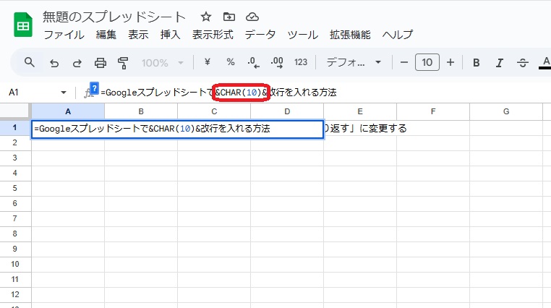The width and height of the screenshot is (551, 308).
Task: Select row 12 header
Action: click(x=14, y=294)
